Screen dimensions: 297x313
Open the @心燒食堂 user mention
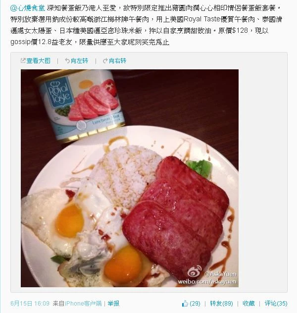coord(28,8)
